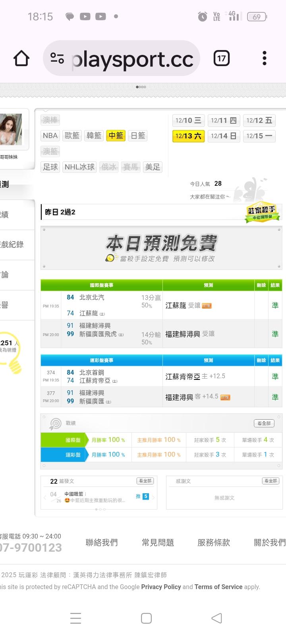Open the site settings icon in address bar
Image resolution: width=286 pixels, height=638 pixels.
pyautogui.click(x=57, y=58)
